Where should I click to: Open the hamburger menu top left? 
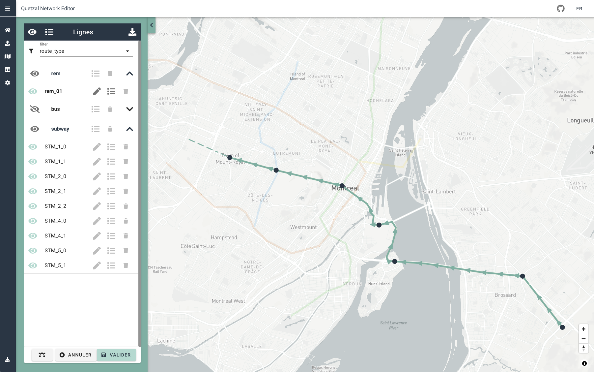point(8,8)
